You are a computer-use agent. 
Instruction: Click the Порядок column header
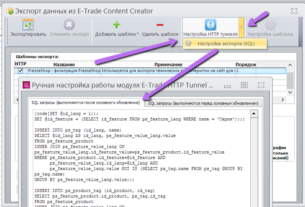pos(246,65)
